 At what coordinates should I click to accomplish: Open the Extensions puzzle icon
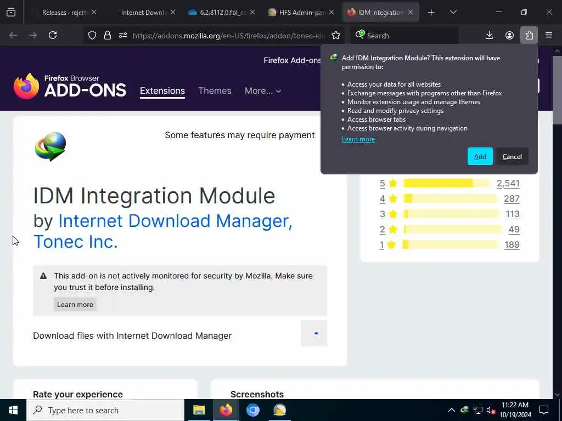[529, 35]
